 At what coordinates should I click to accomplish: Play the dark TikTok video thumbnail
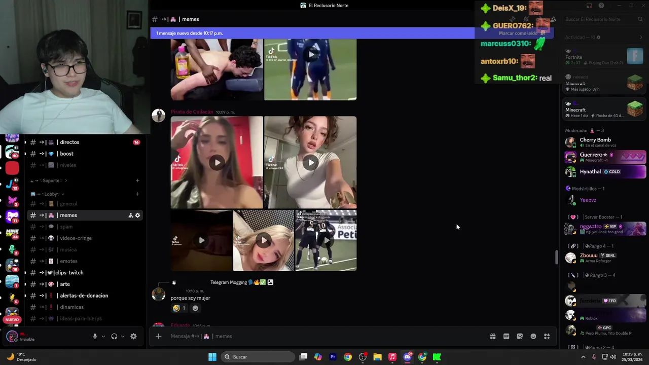201,240
